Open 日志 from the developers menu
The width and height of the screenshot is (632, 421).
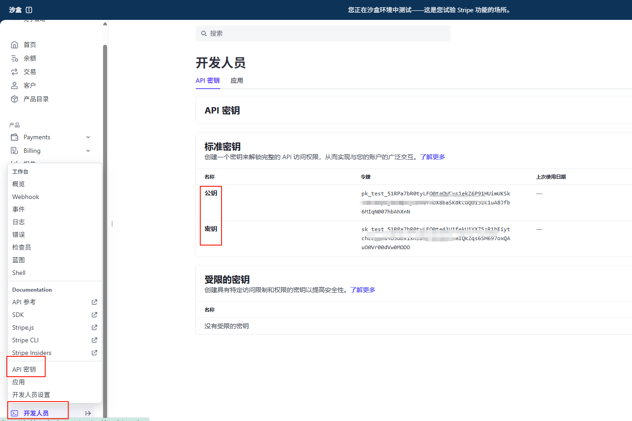click(x=19, y=222)
